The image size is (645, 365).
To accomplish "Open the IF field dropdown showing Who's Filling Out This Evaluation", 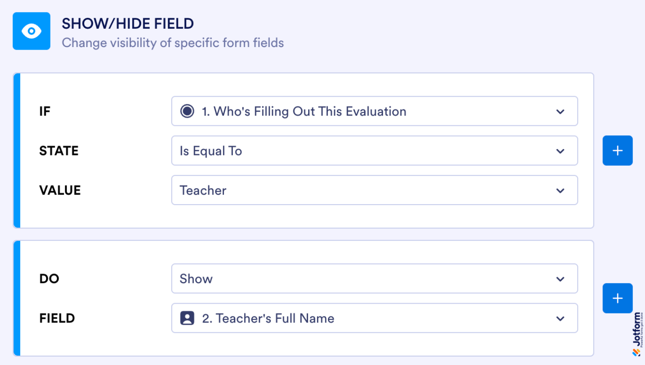I will tap(374, 111).
